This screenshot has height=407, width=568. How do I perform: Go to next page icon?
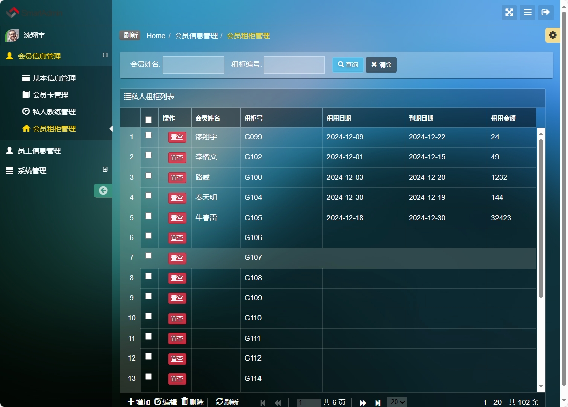click(x=362, y=402)
